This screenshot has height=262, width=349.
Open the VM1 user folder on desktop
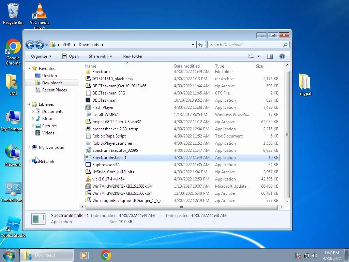coord(13,84)
